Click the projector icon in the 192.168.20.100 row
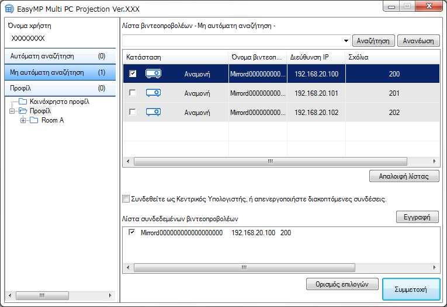The image size is (447, 307). (x=153, y=74)
